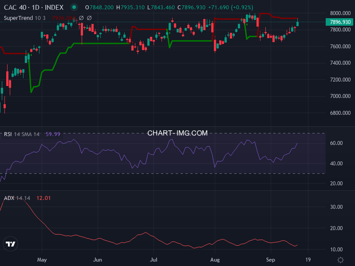
Task: Click the RSI value 59.99
Action: (53, 134)
